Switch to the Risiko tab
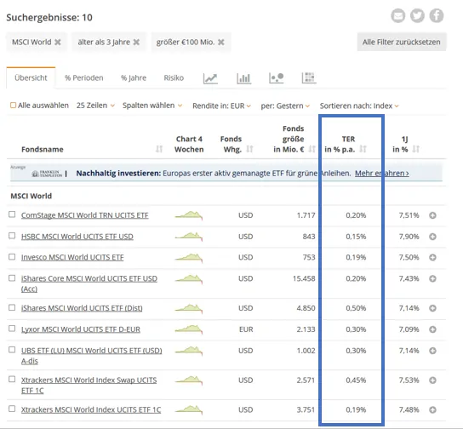 pos(174,78)
